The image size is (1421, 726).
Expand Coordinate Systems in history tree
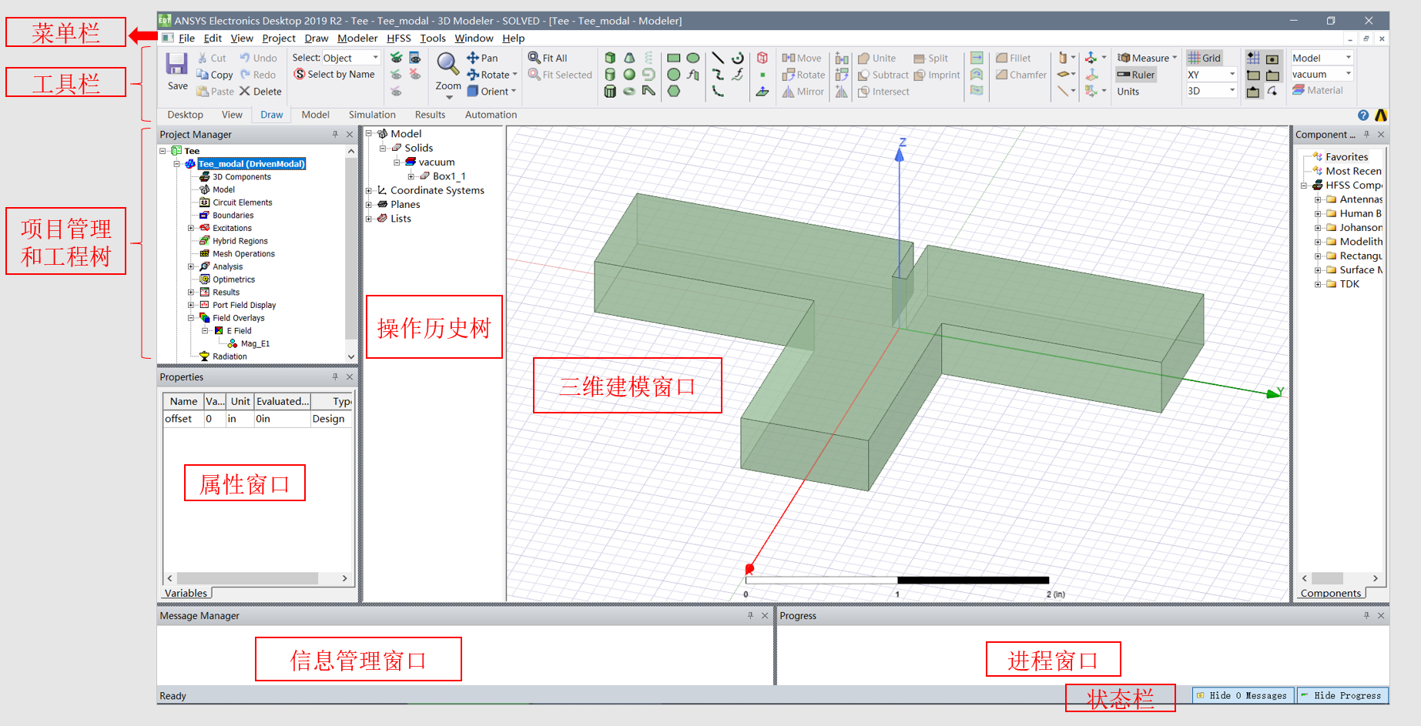(369, 190)
